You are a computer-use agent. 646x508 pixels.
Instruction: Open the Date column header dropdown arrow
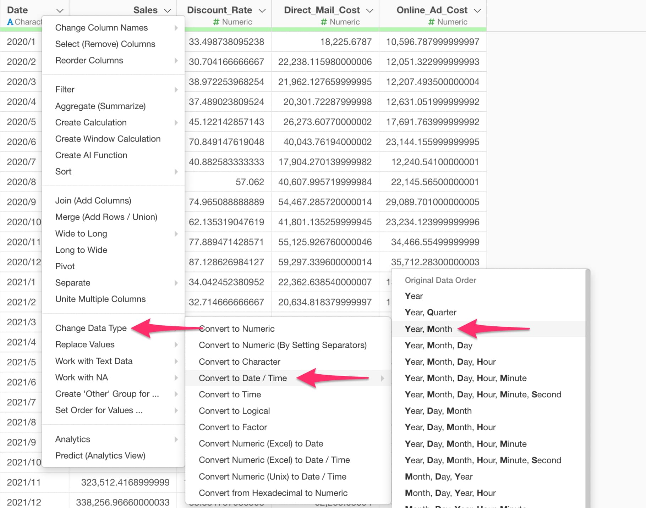(x=60, y=11)
